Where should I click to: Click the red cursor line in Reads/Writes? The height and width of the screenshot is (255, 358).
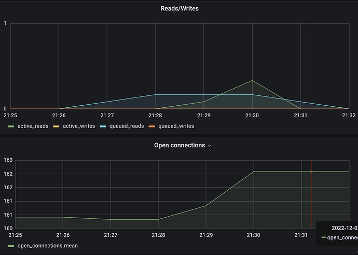pyautogui.click(x=311, y=62)
